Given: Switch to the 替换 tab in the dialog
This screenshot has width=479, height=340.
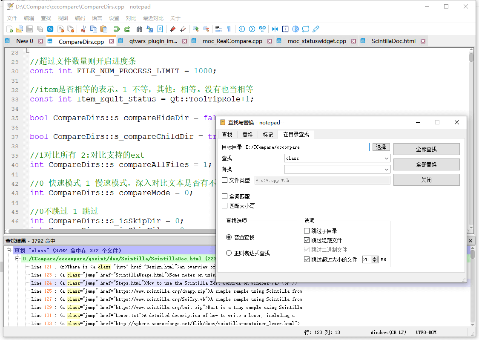Looking at the screenshot, I should click(247, 135).
